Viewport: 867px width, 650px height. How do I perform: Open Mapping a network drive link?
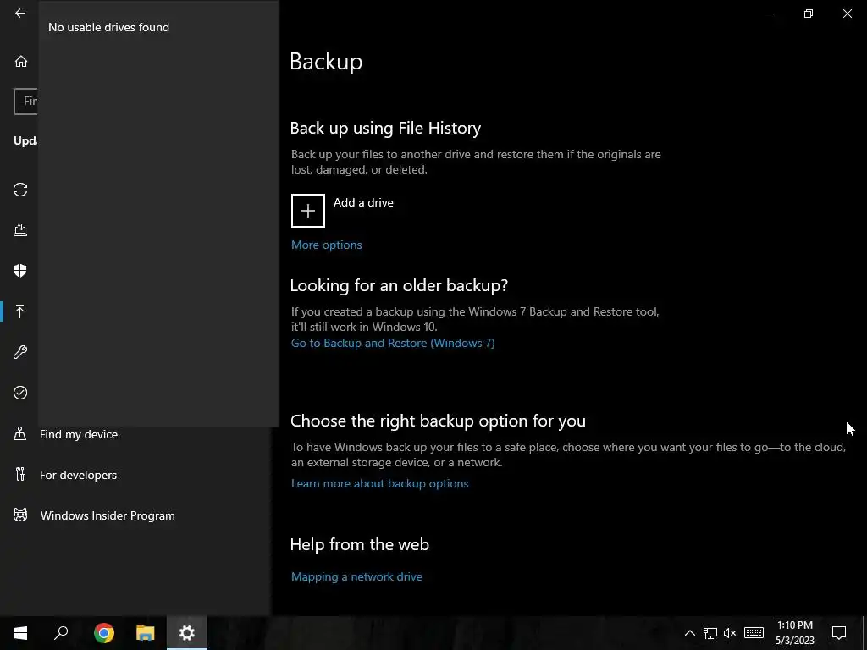pos(356,576)
